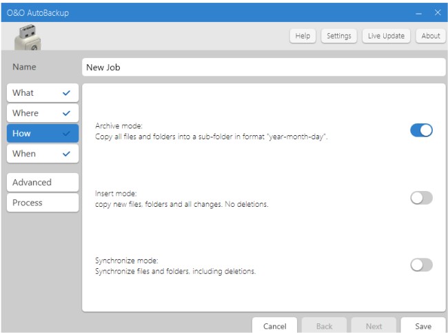
Task: Click the "Synchronize mode:" label
Action: pos(127,261)
